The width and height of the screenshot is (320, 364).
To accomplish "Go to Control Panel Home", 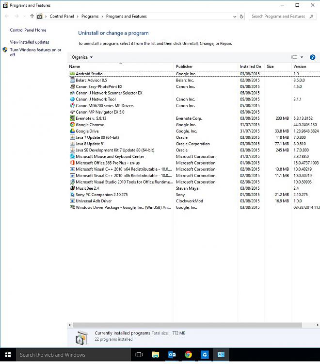I will pyautogui.click(x=28, y=30).
